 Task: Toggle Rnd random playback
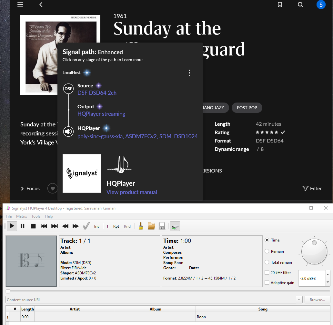(x=127, y=226)
